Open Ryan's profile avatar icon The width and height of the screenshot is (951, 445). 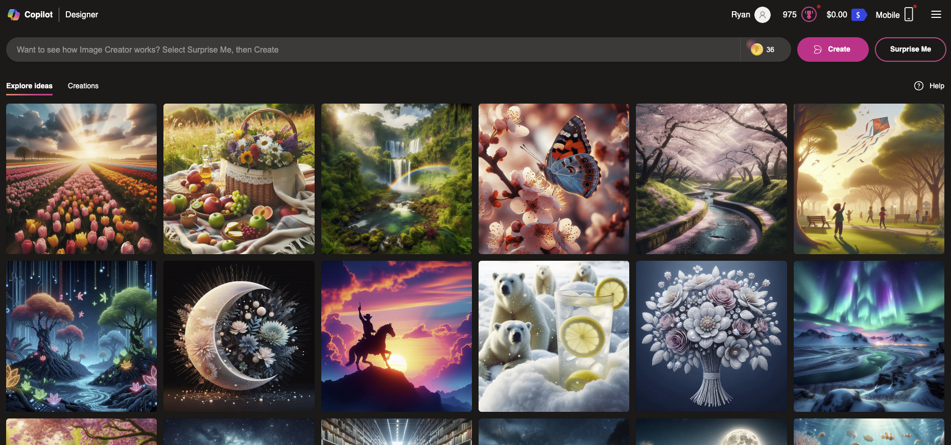coord(762,15)
